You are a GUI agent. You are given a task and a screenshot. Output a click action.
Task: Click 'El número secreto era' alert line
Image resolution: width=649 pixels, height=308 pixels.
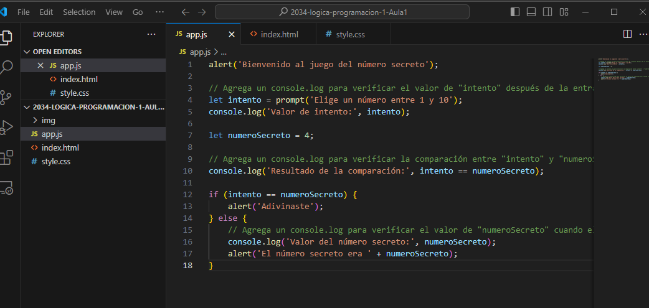343,253
